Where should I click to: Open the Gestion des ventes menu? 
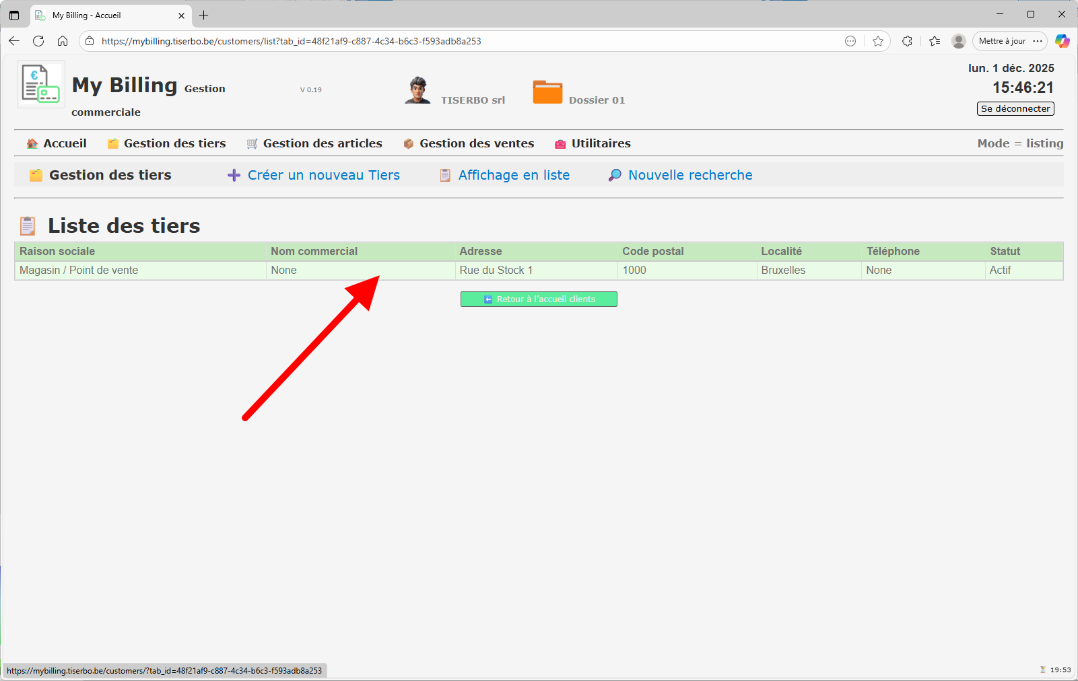pos(476,143)
